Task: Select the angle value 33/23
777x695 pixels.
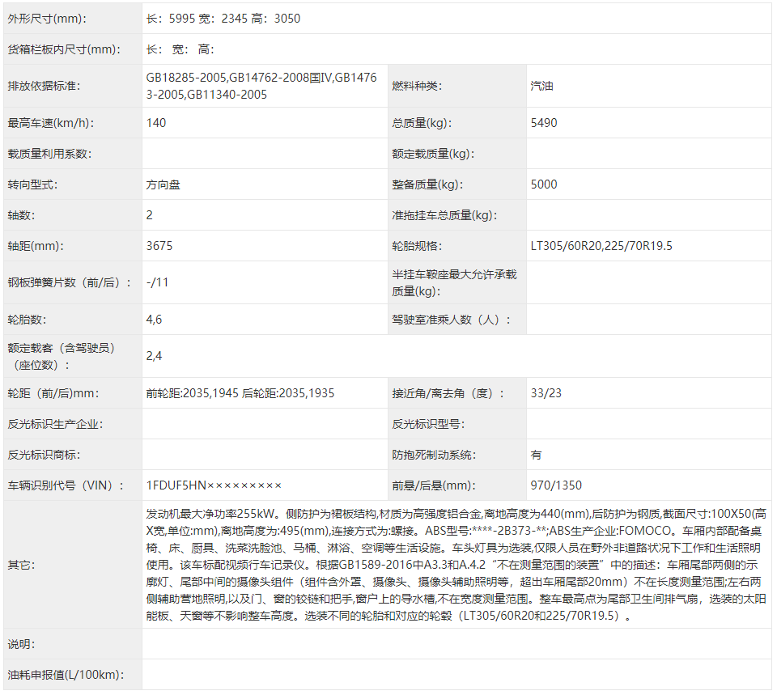Action: click(546, 394)
